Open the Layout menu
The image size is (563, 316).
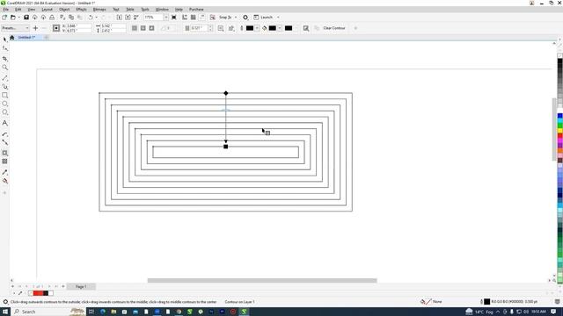(47, 10)
